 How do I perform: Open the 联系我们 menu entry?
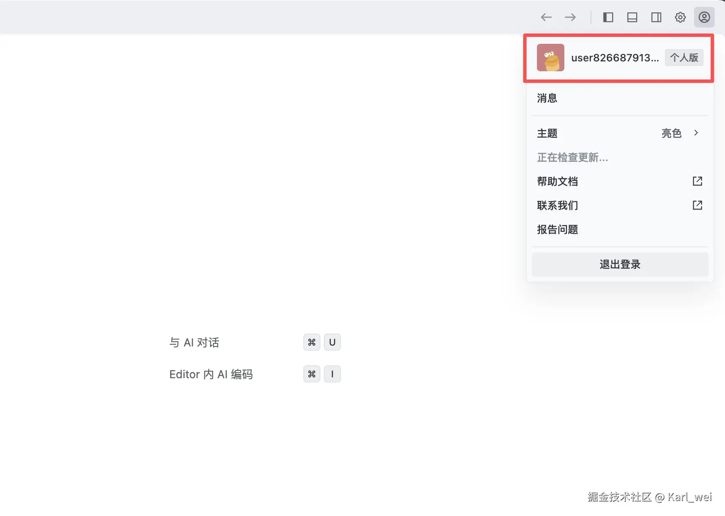620,206
